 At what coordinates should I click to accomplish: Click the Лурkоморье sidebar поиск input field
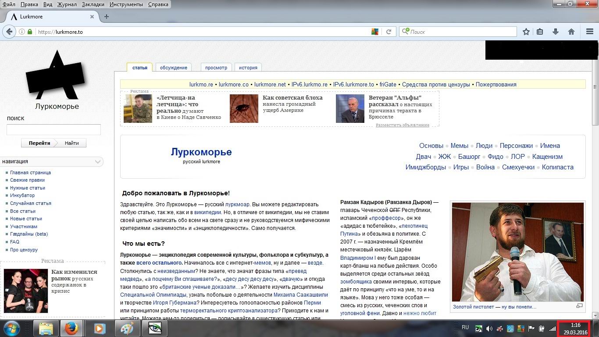[53, 129]
